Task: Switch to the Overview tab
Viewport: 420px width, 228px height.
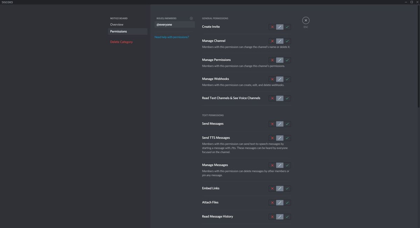Action: [117, 24]
